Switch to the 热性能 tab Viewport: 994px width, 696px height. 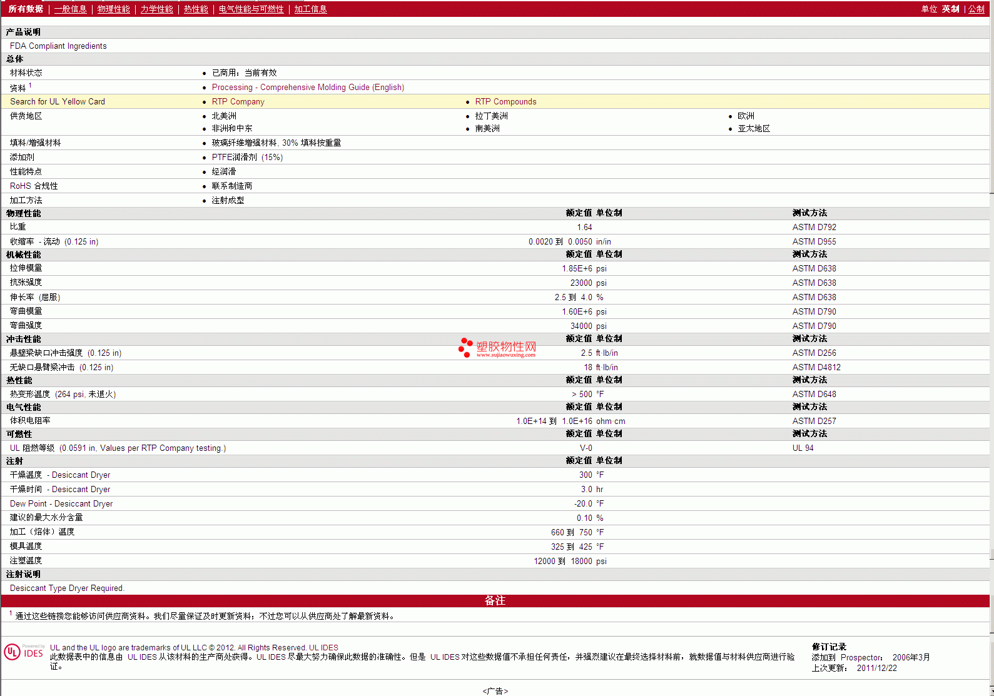[x=196, y=9]
